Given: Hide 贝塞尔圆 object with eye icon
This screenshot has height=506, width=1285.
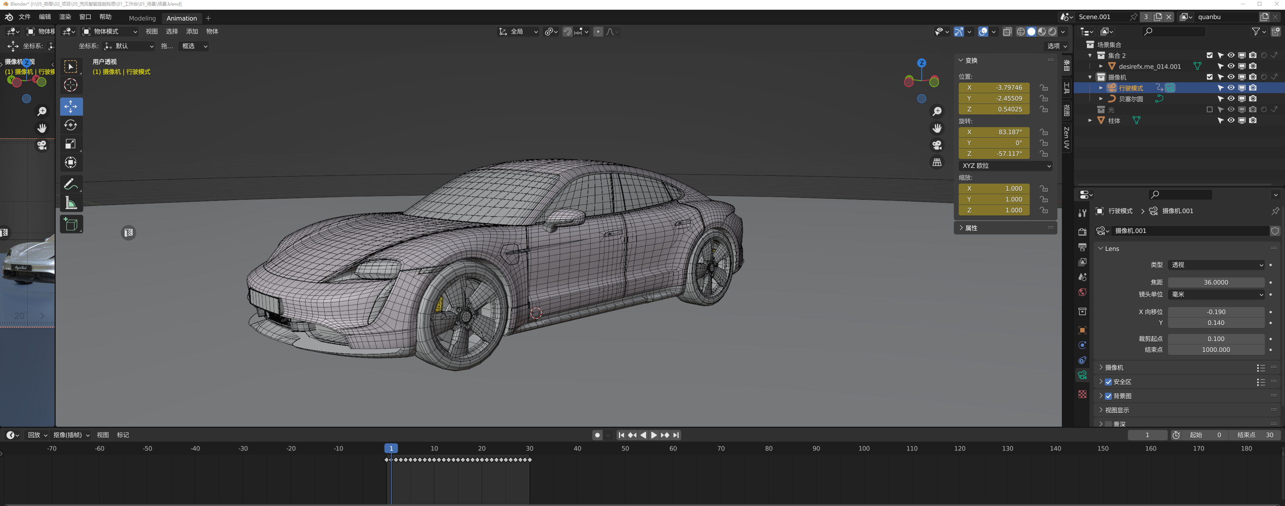Looking at the screenshot, I should pyautogui.click(x=1231, y=99).
